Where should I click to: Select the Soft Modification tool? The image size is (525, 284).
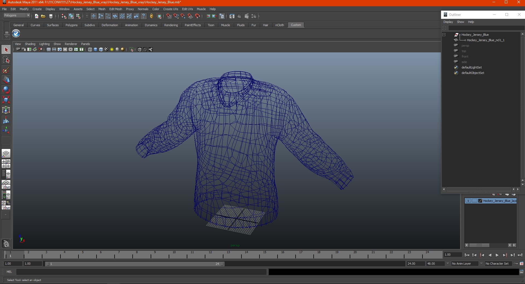tap(6, 120)
